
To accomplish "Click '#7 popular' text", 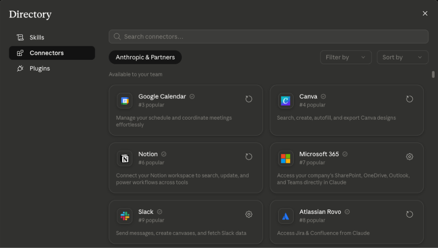I will [x=312, y=162].
